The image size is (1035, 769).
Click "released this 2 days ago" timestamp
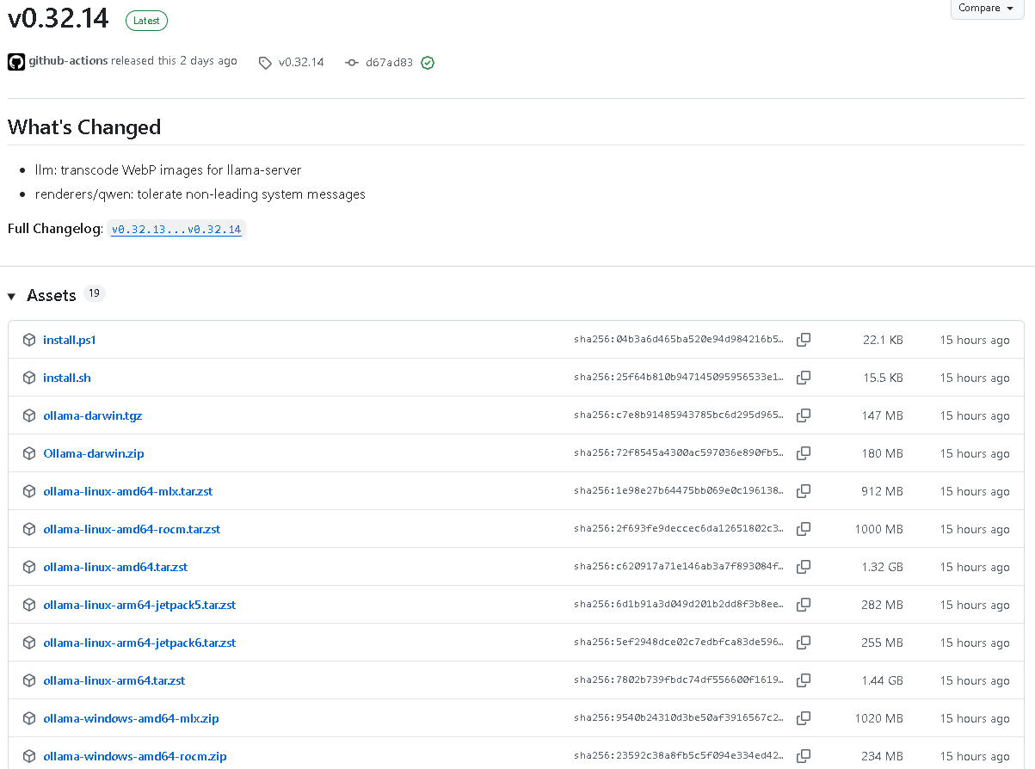(x=175, y=61)
